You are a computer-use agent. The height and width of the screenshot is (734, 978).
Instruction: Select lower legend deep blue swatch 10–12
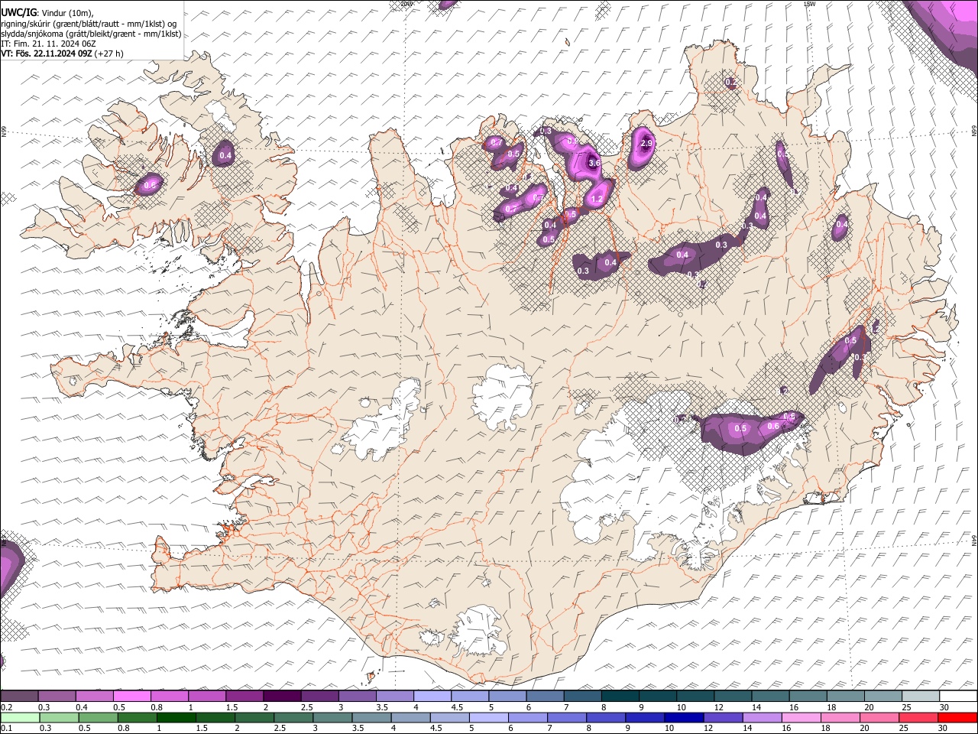tap(682, 717)
